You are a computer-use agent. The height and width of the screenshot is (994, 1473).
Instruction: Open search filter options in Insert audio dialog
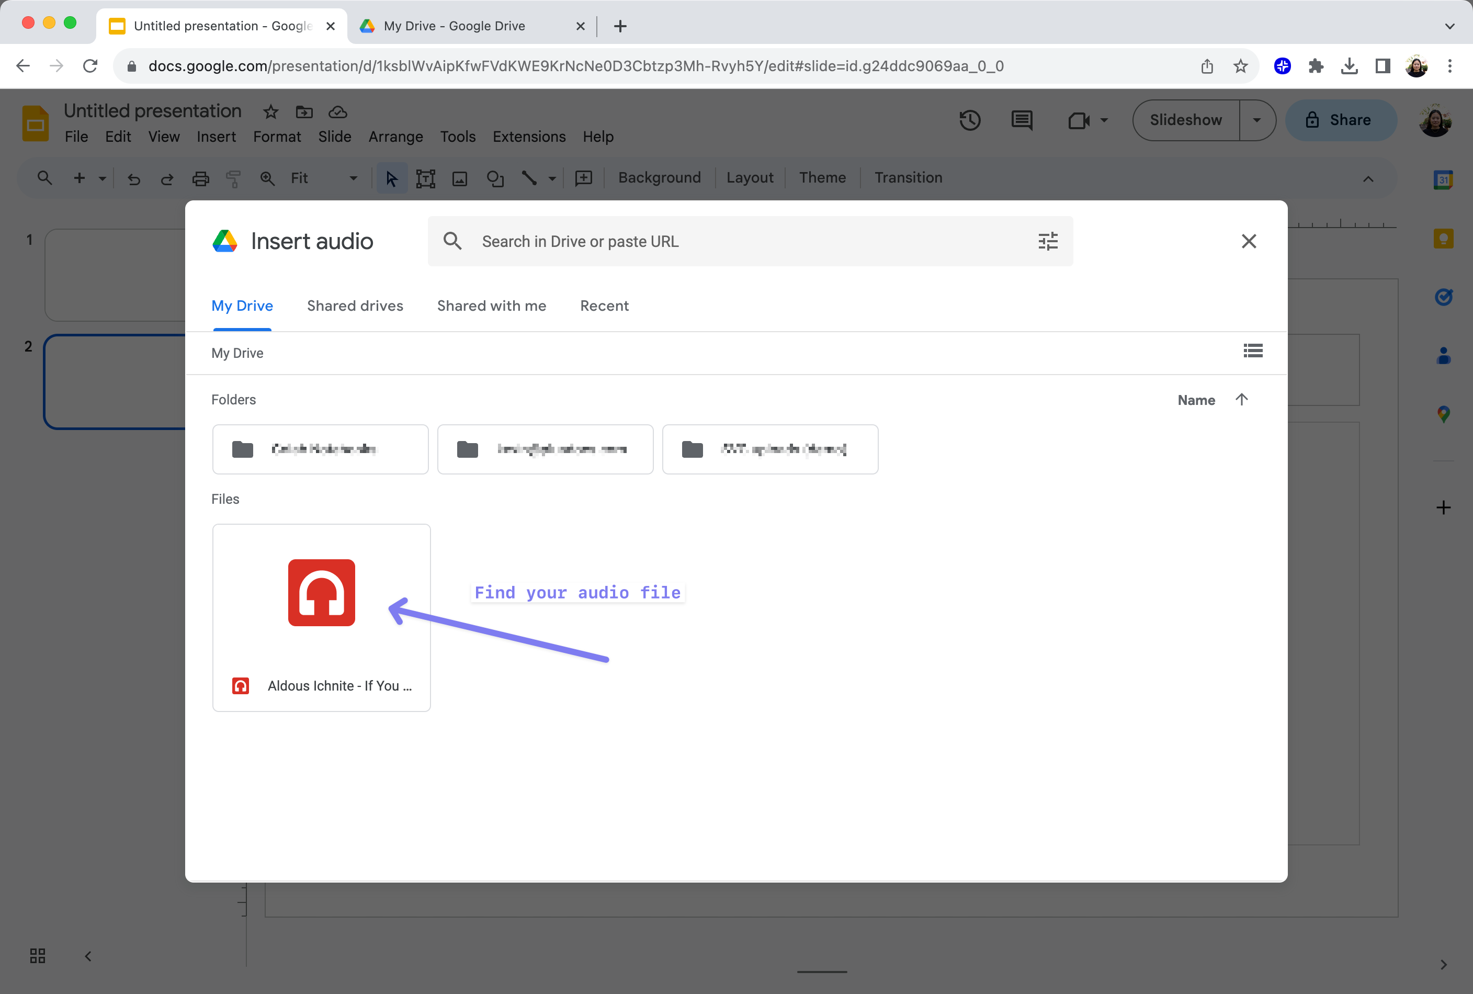[1048, 241]
